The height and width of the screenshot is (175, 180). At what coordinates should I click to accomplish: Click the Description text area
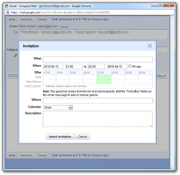(x=98, y=119)
